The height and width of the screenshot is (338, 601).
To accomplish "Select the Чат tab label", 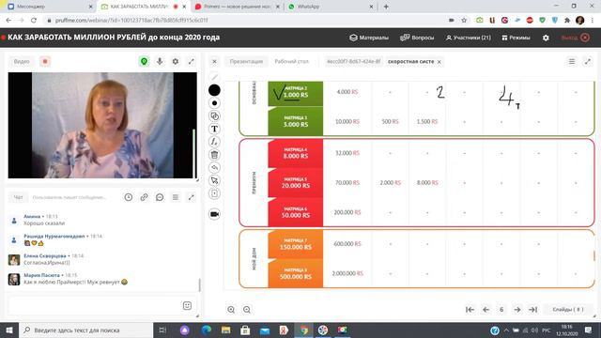I will (18, 197).
